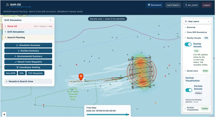Screen dimensions: 215x117
Task: Click the Density view zoom hint banner
Action: 107,19
